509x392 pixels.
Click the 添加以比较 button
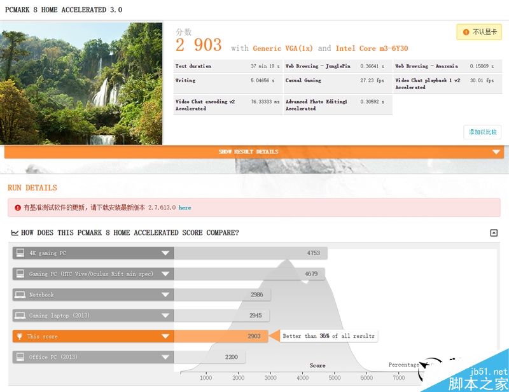tap(482, 132)
